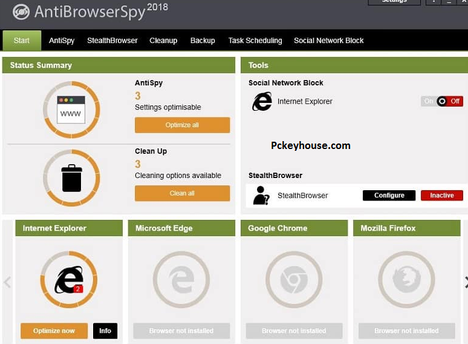Click the 'Settings optimisable' text
This screenshot has height=344, width=468.
click(x=167, y=107)
